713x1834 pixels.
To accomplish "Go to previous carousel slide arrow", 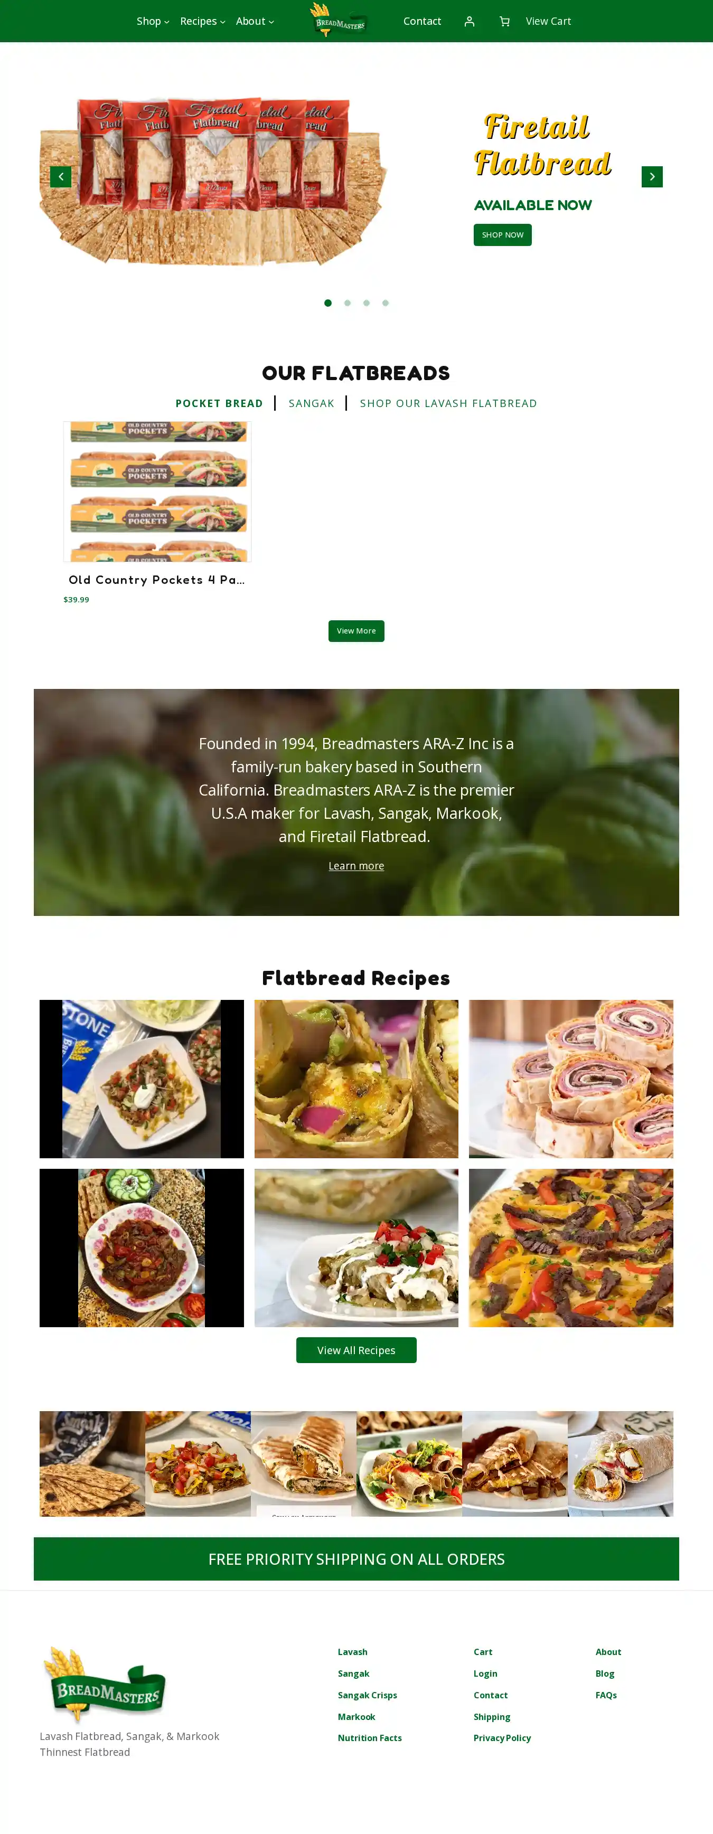I will (x=61, y=176).
